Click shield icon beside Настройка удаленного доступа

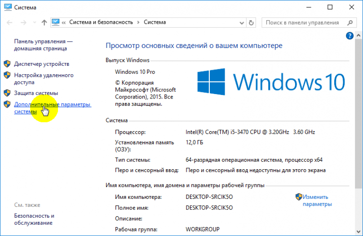pos(7,75)
